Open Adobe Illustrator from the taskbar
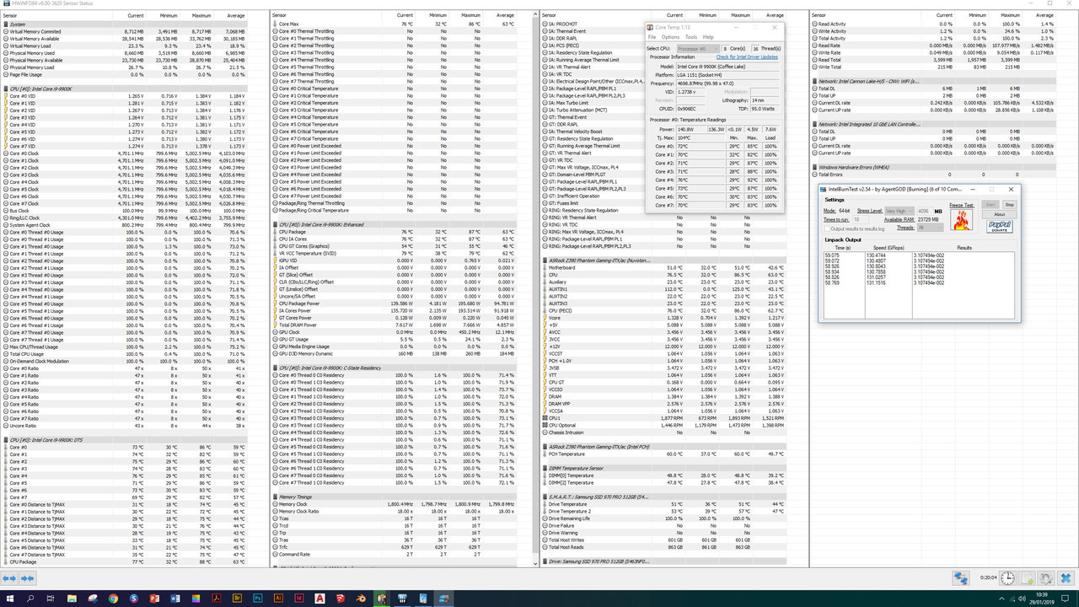Screen dimensions: 1079x607 [x=281, y=599]
